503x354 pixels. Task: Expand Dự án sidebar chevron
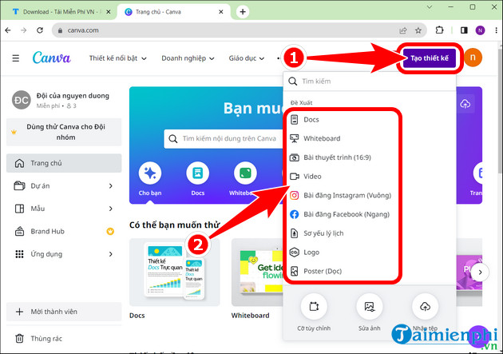111,186
